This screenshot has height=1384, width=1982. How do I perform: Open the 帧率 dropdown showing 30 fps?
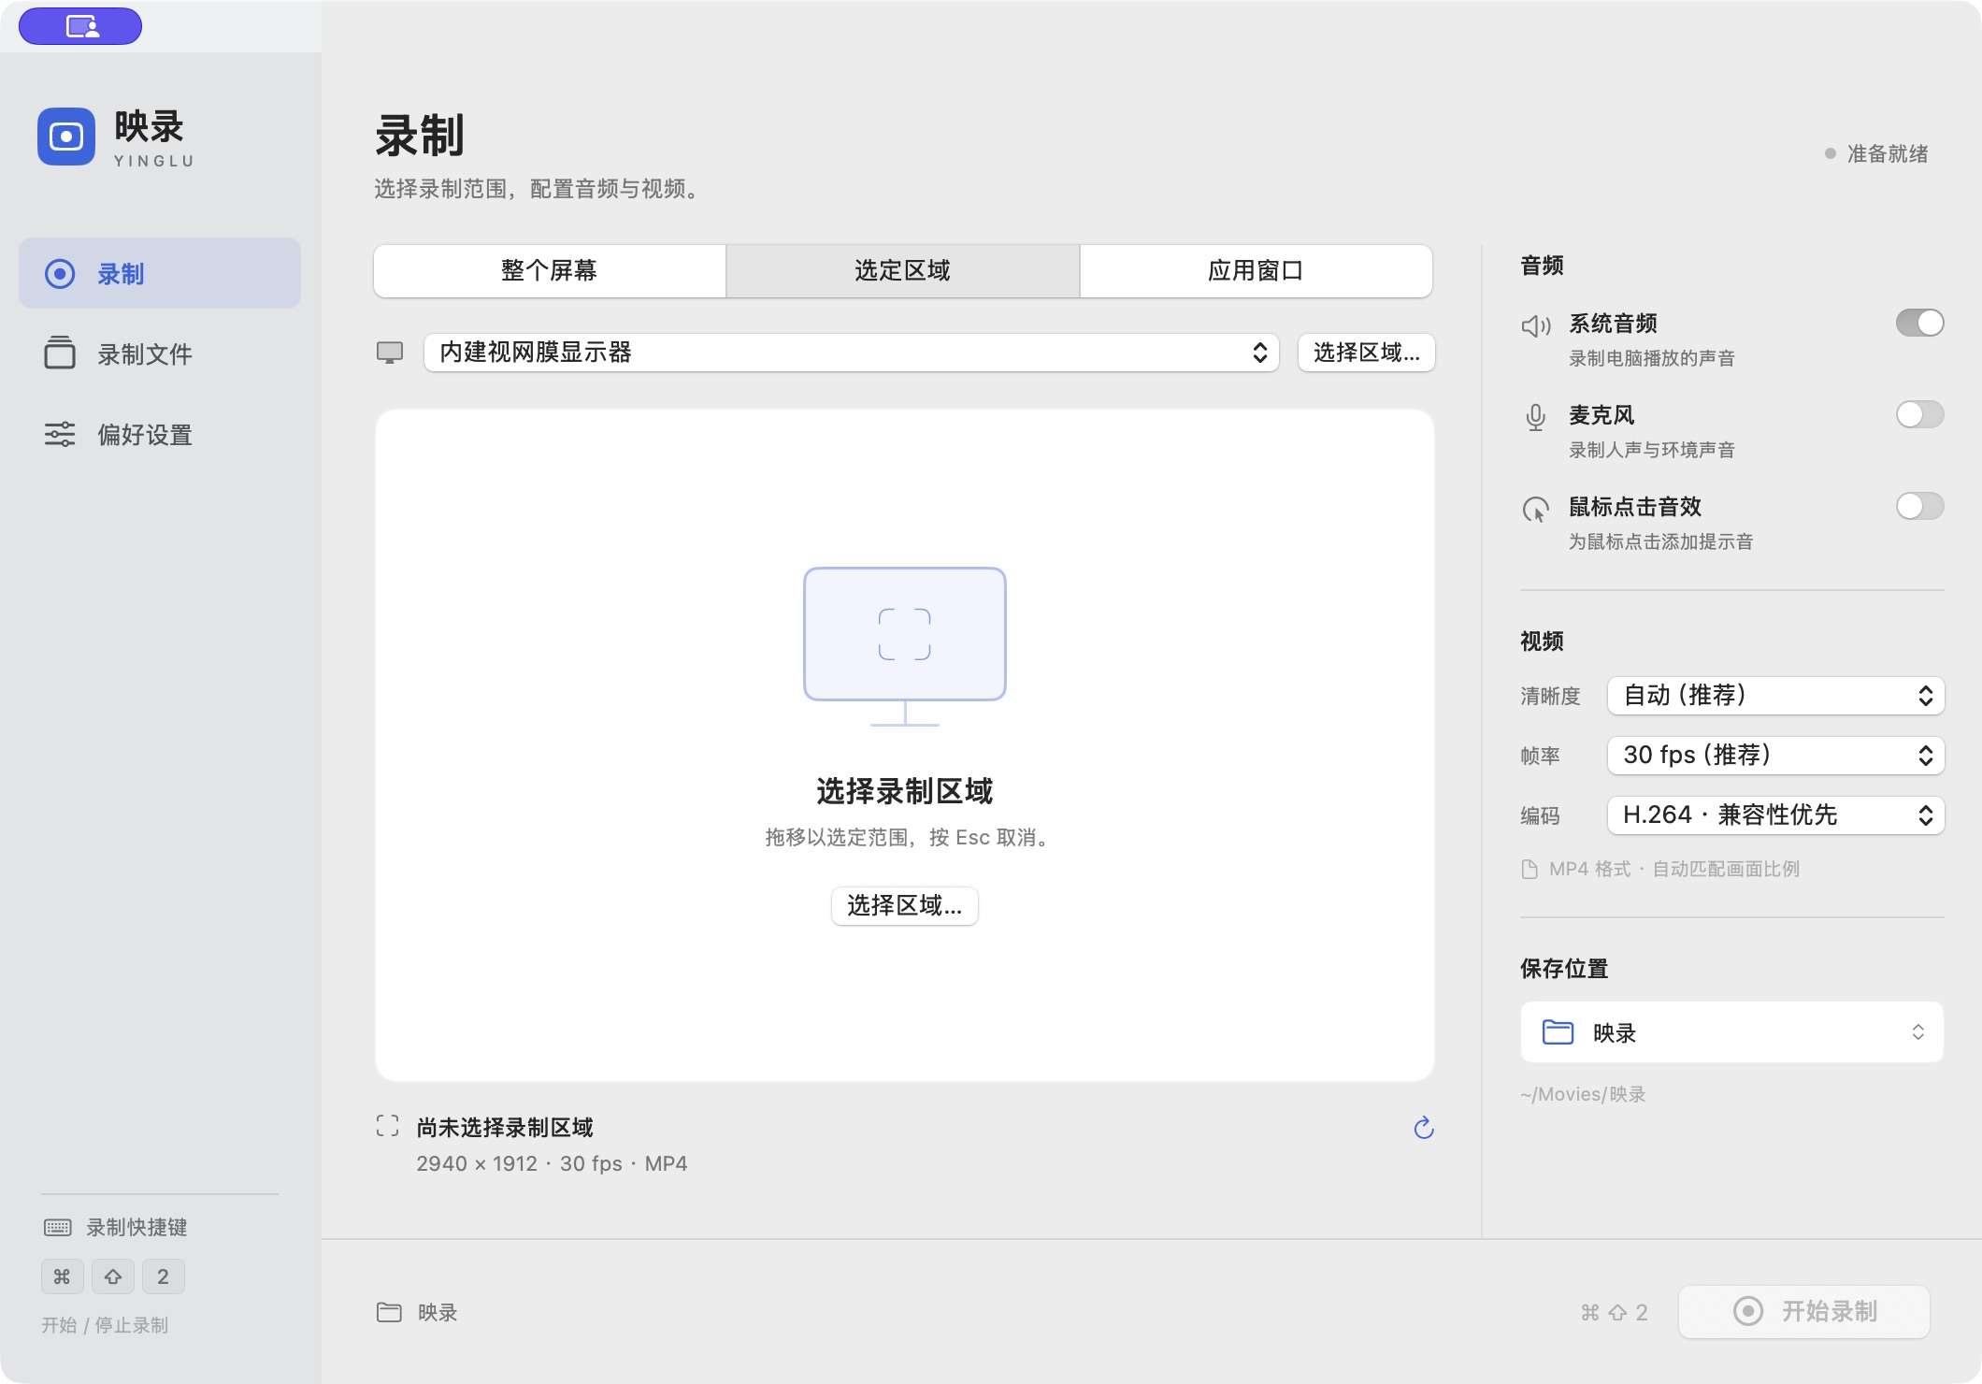1775,756
